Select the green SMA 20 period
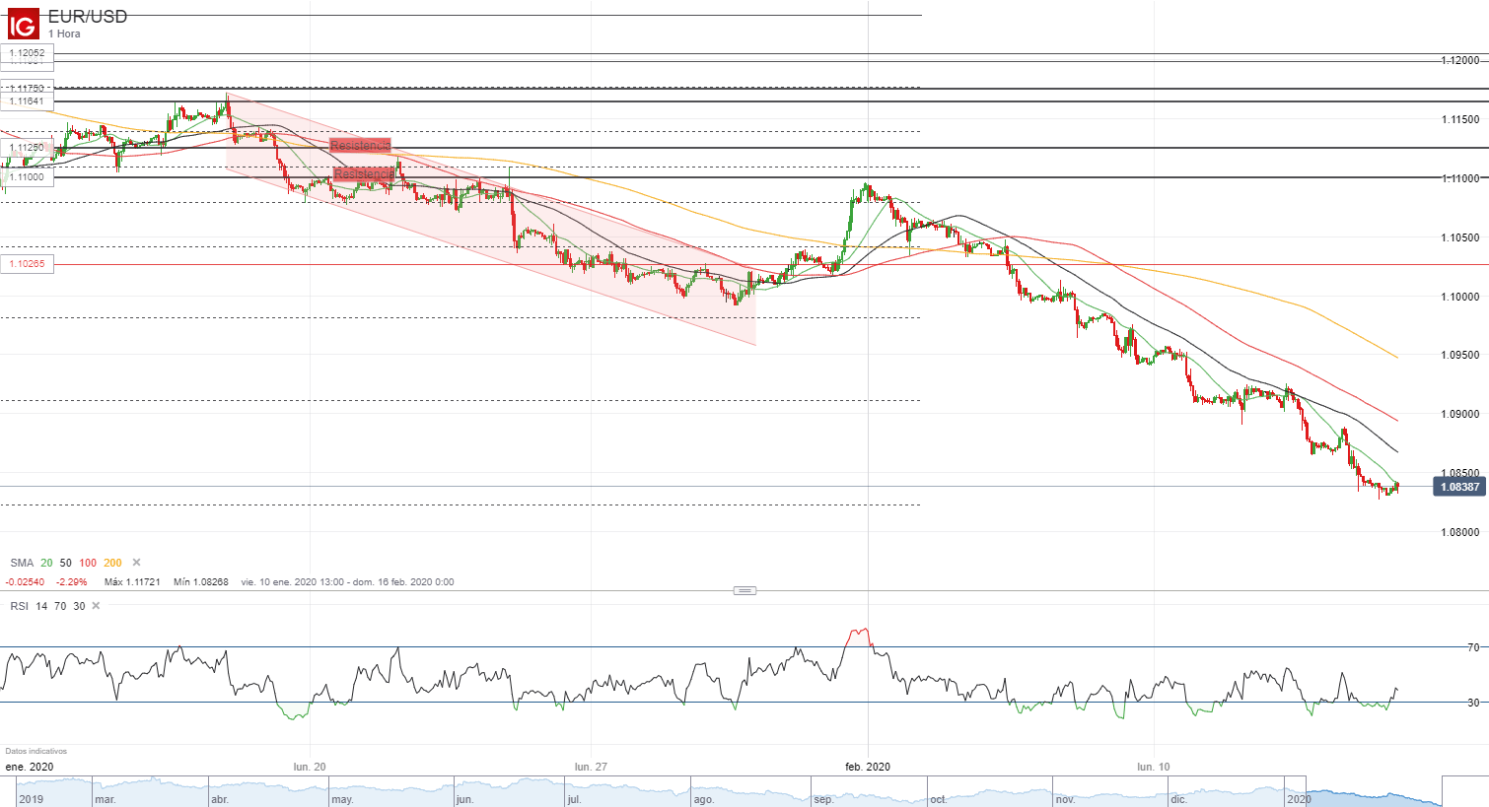 tap(46, 563)
